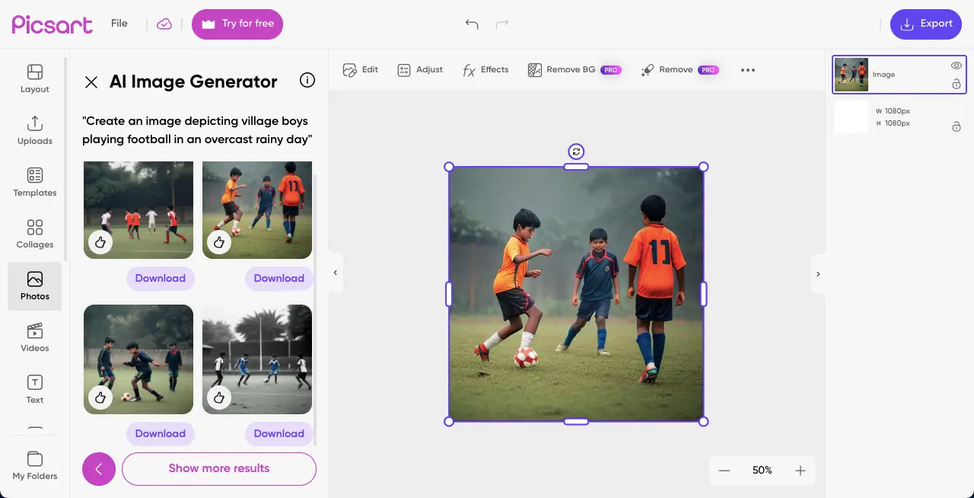This screenshot has width=974, height=498.
Task: Click Show more results
Action: [219, 469]
